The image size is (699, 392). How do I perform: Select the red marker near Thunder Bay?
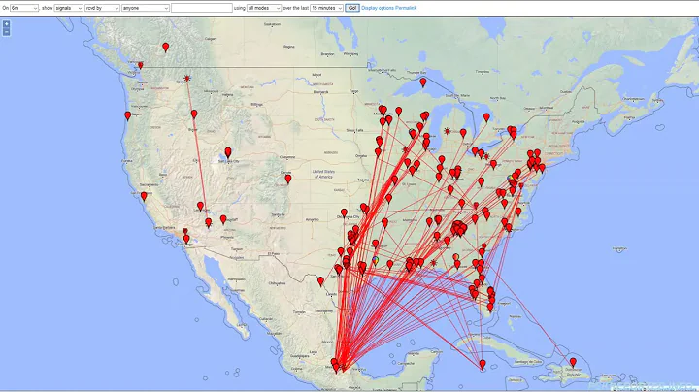(423, 82)
